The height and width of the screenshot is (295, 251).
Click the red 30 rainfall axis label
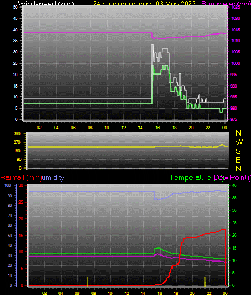pyautogui.click(x=21, y=185)
